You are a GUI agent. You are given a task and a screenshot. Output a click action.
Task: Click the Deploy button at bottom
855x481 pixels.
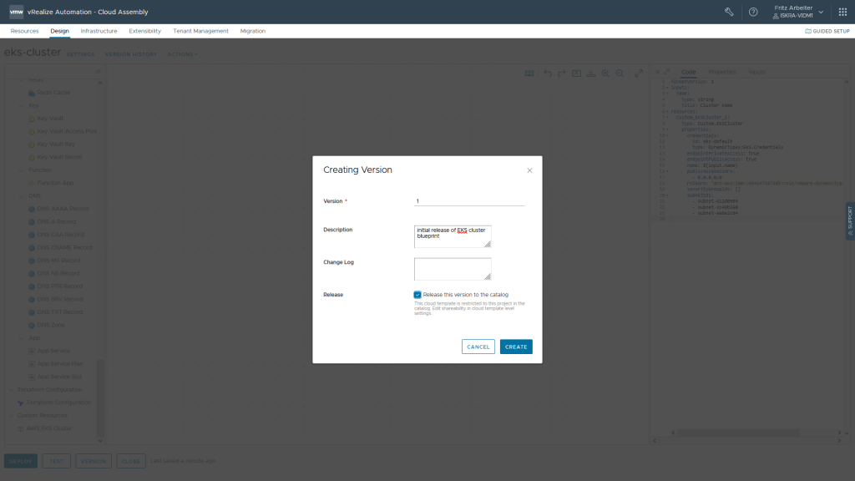(x=21, y=461)
